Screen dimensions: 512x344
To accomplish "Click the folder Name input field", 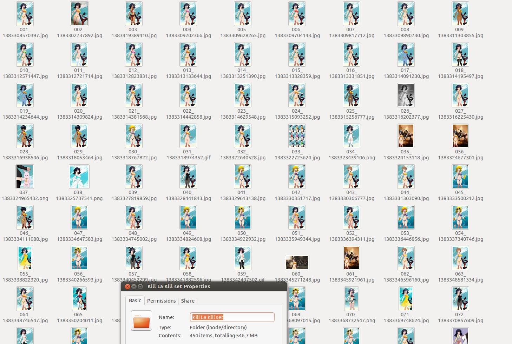I will point(232,317).
